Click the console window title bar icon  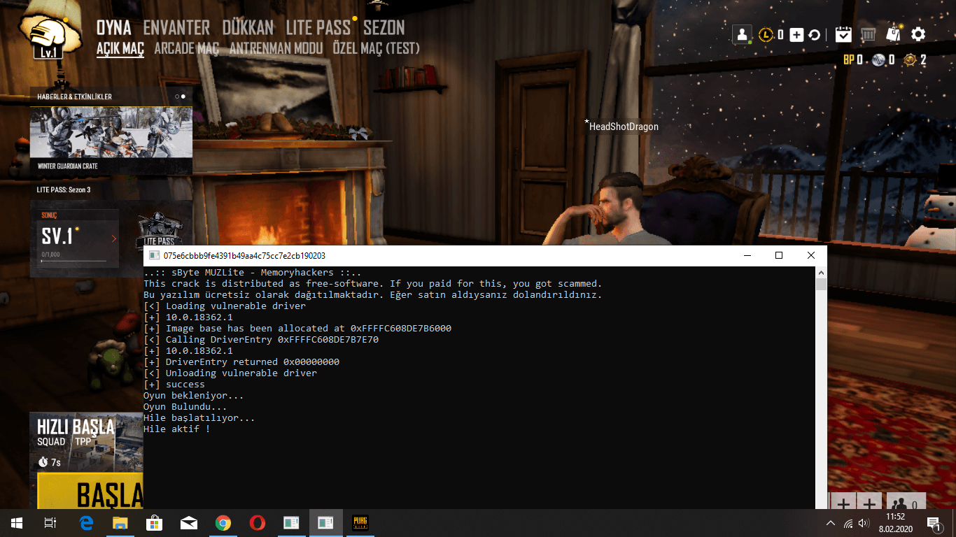tap(154, 256)
